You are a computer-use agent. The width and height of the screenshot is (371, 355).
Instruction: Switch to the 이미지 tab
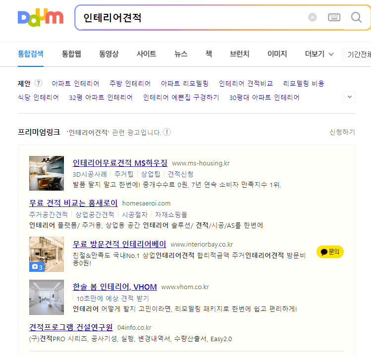coord(277,54)
